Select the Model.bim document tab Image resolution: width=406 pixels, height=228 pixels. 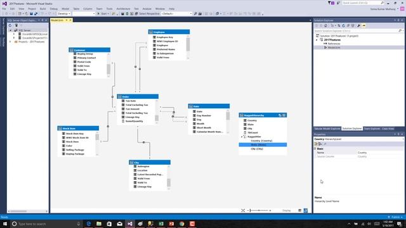click(57, 20)
